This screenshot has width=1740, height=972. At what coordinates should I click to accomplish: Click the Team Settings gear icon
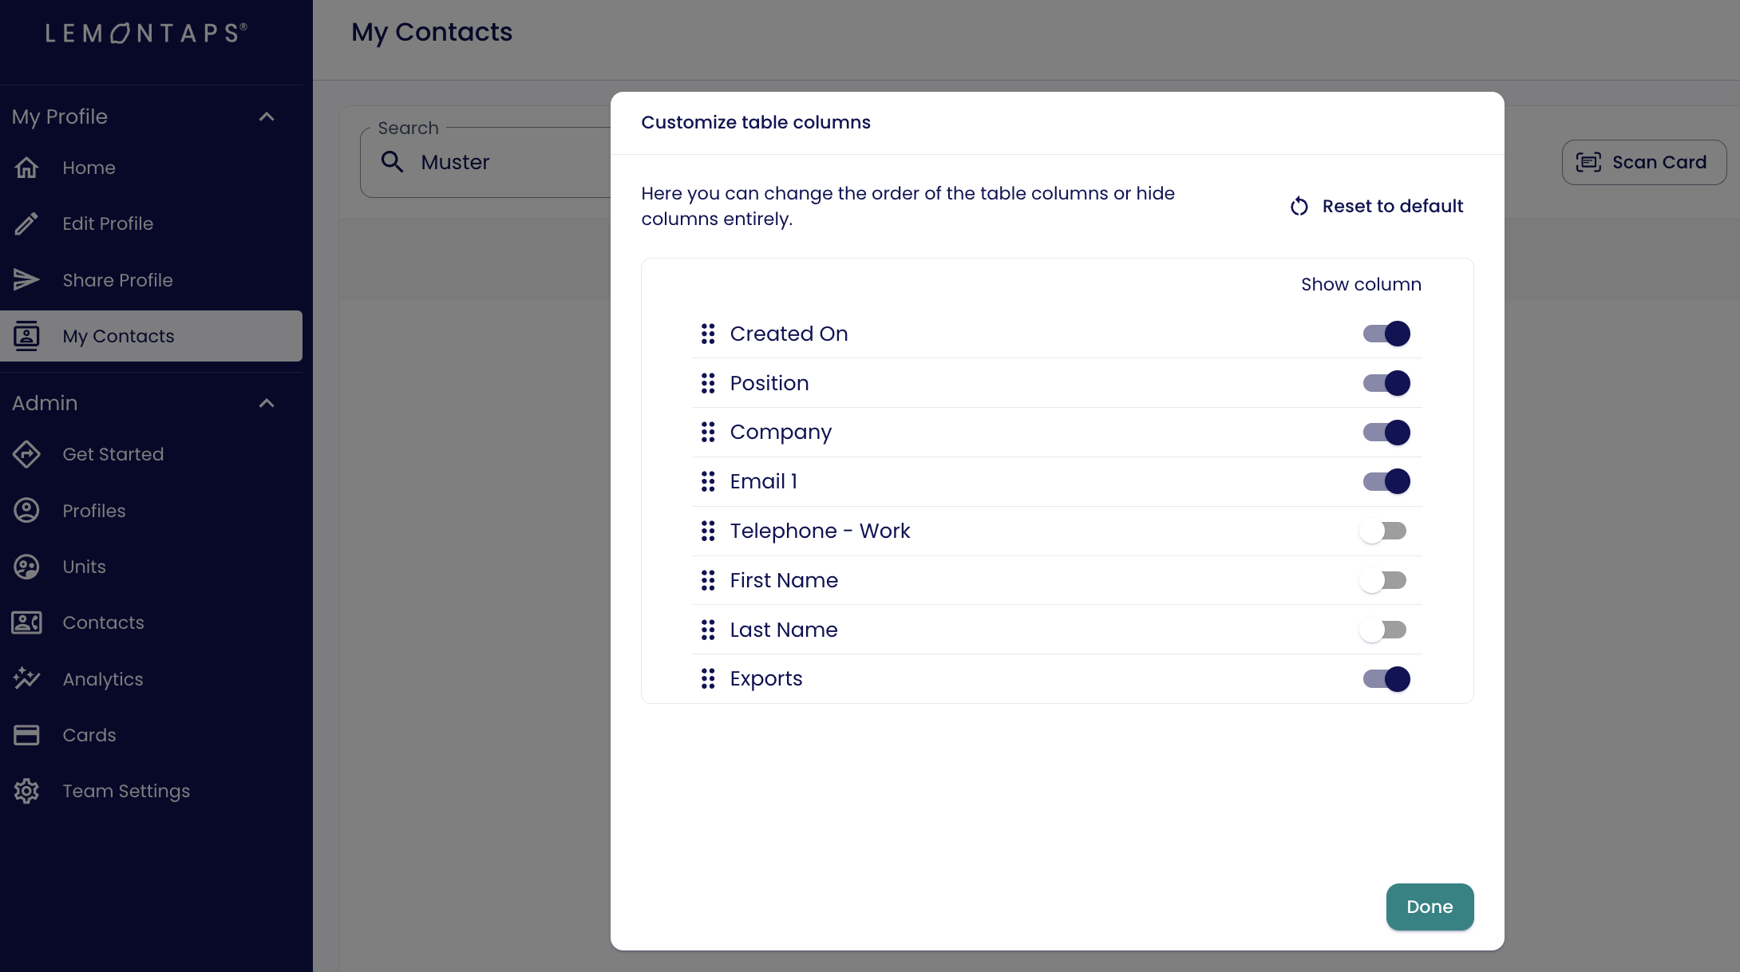click(x=26, y=791)
